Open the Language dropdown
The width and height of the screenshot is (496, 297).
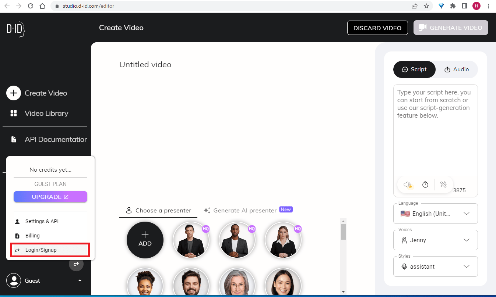435,214
